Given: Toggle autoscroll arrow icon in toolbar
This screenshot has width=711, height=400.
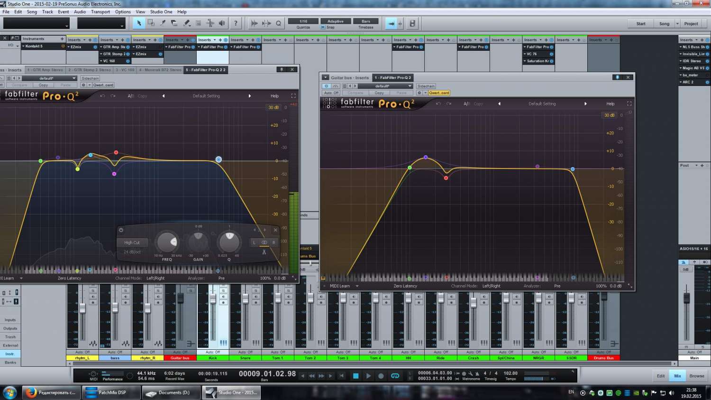Looking at the screenshot, I should (391, 23).
